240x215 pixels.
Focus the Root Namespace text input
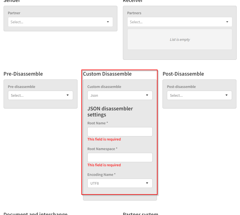pos(120,157)
